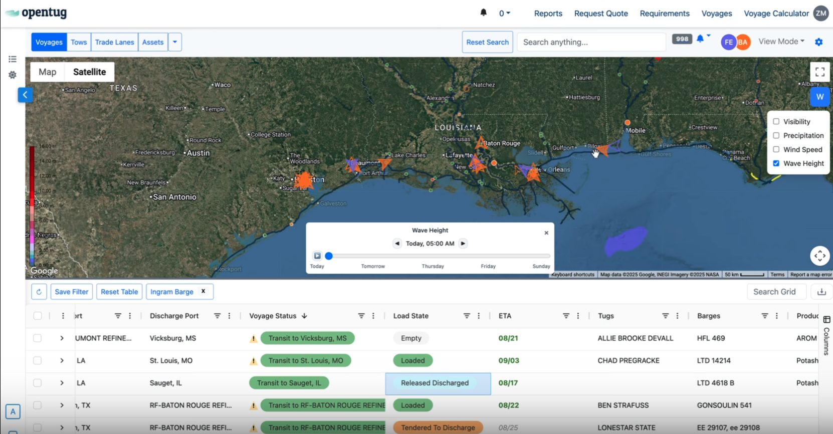Image resolution: width=833 pixels, height=434 pixels.
Task: Select all rows with header checkbox
Action: coord(38,316)
